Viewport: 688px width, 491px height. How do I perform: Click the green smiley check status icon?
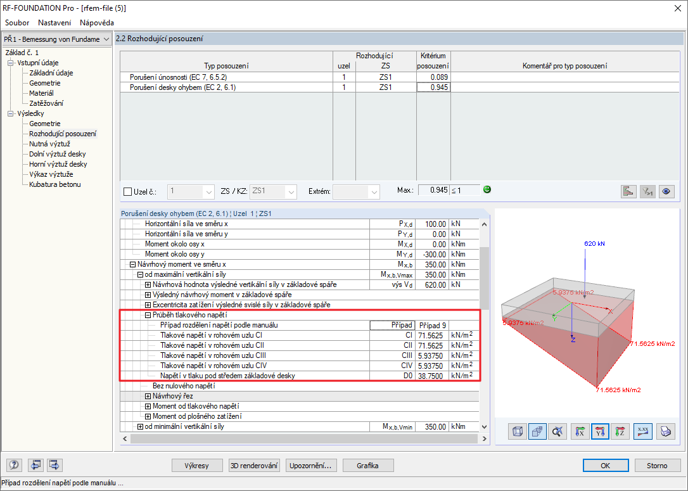[487, 189]
